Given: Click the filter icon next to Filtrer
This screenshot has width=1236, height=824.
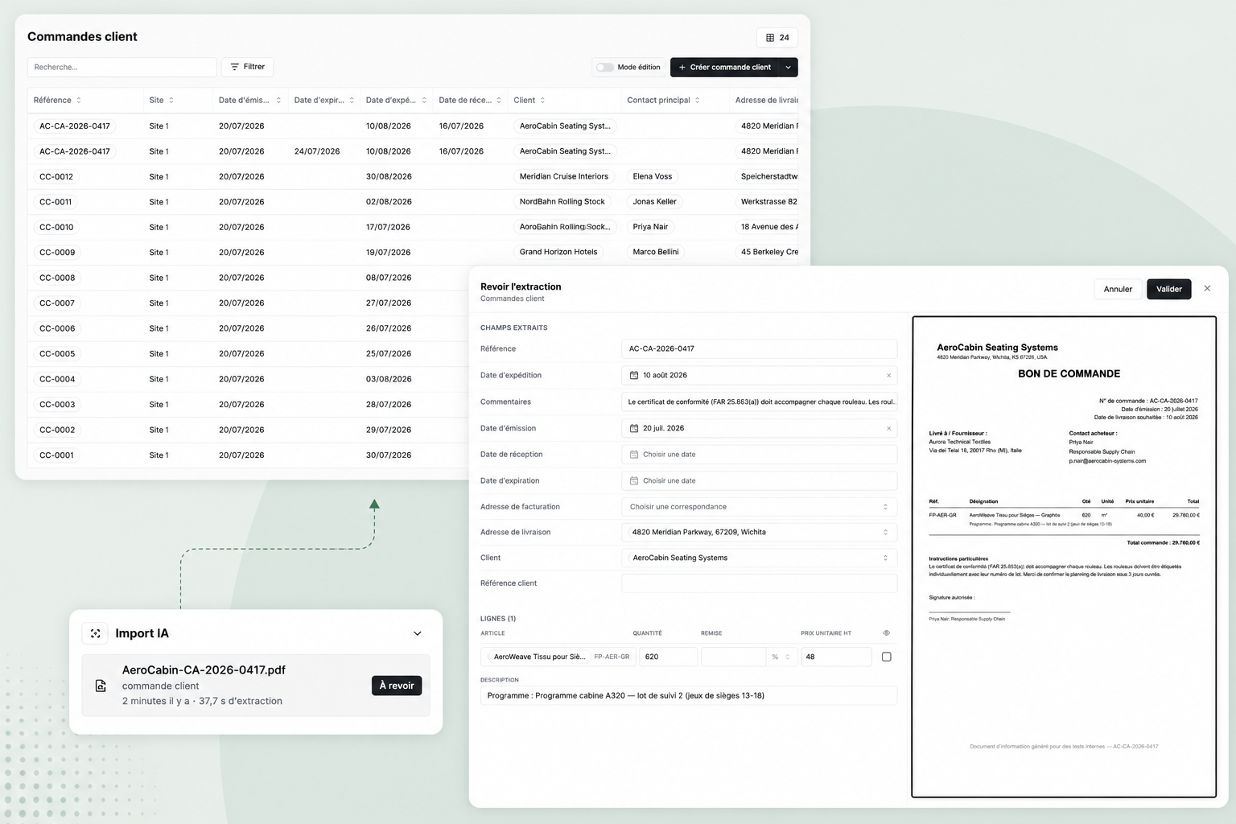Looking at the screenshot, I should click(x=235, y=67).
